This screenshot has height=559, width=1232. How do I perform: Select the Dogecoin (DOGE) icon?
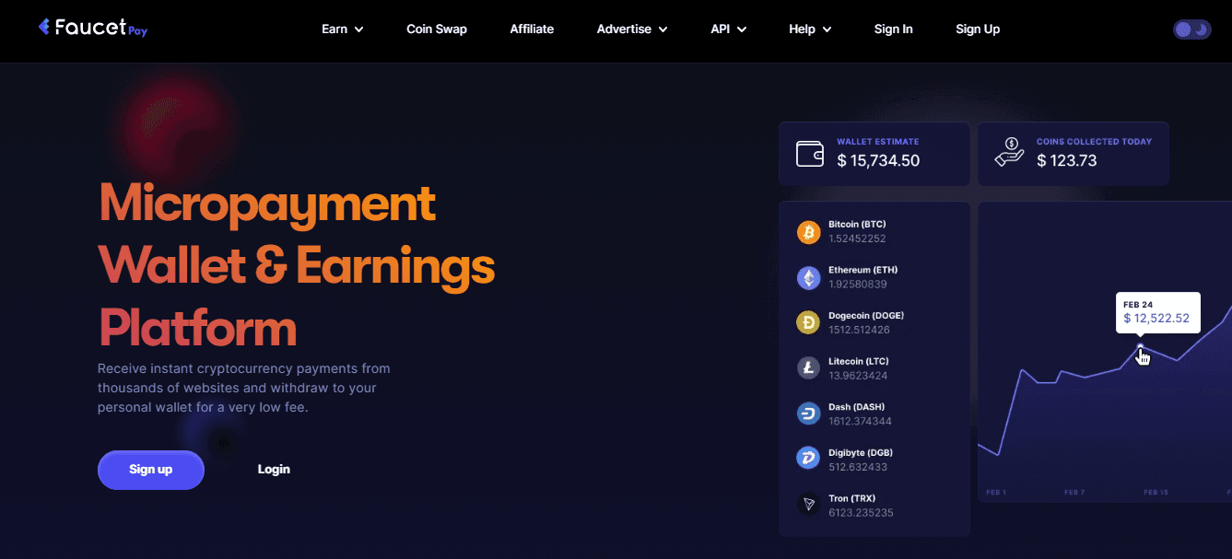coord(808,323)
